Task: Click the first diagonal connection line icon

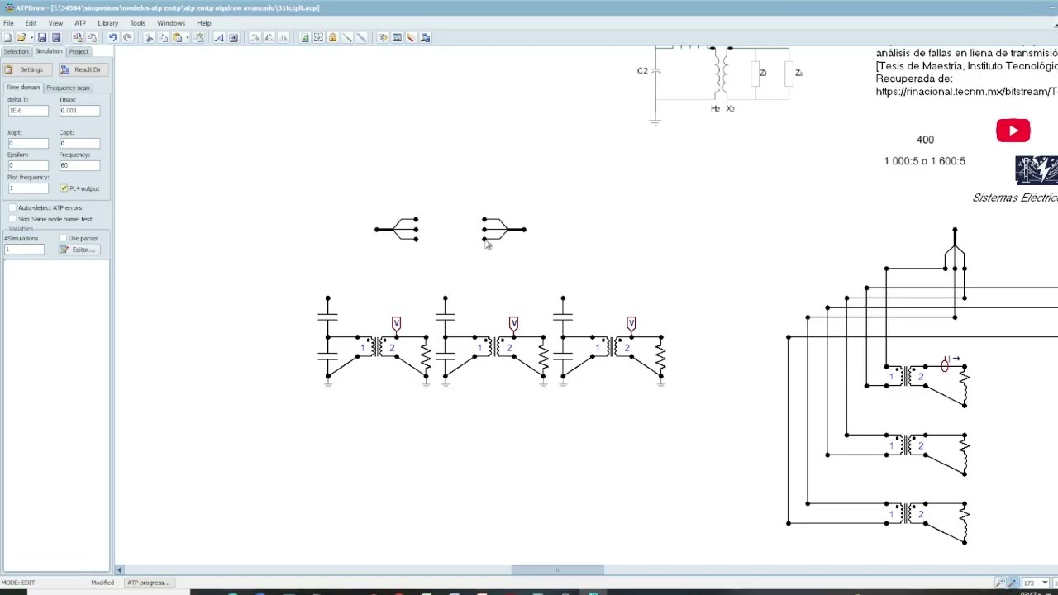Action: point(346,37)
